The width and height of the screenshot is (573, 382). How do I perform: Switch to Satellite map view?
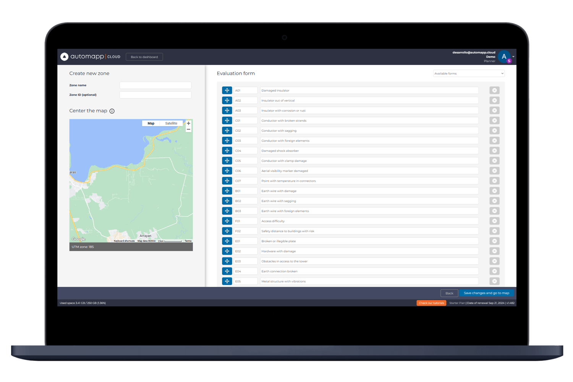click(171, 123)
